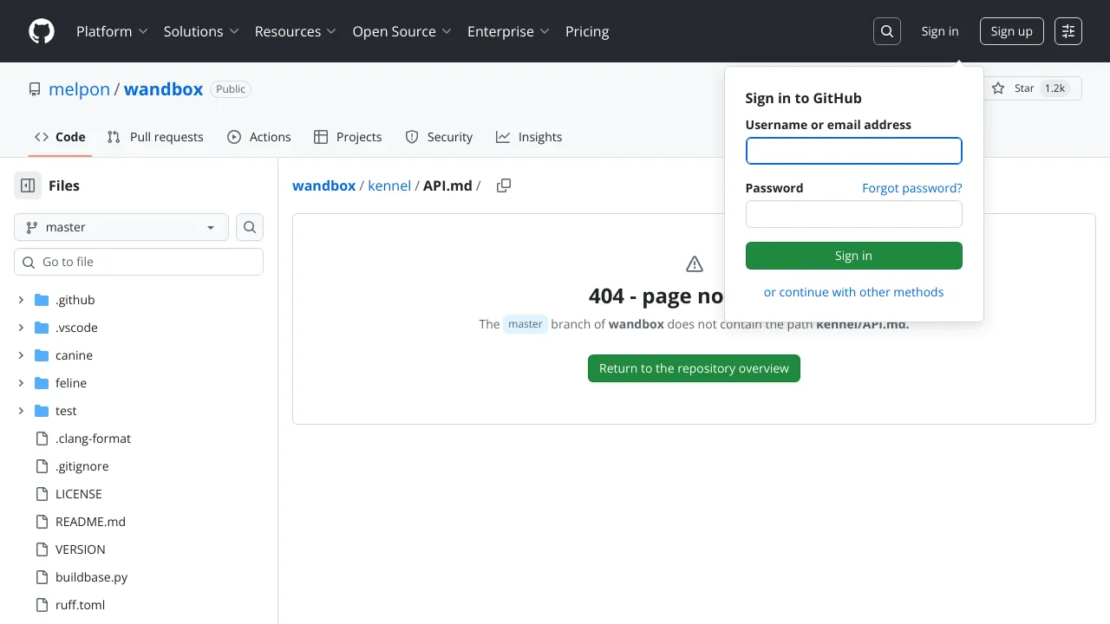1110x624 pixels.
Task: Expand the canine folder chevron
Action: (x=21, y=355)
